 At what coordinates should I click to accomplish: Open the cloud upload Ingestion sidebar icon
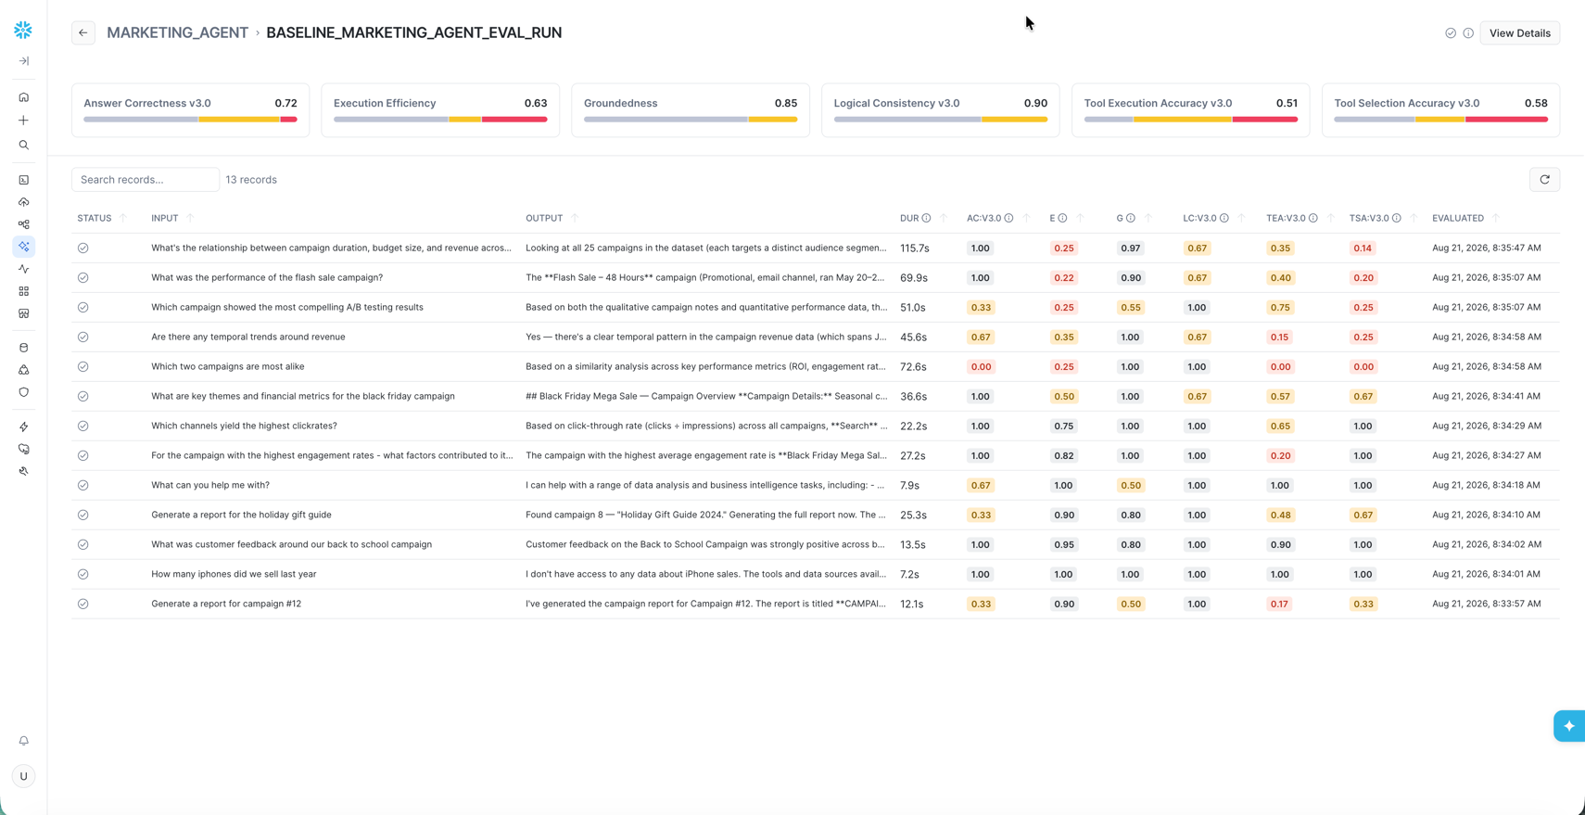pos(24,202)
